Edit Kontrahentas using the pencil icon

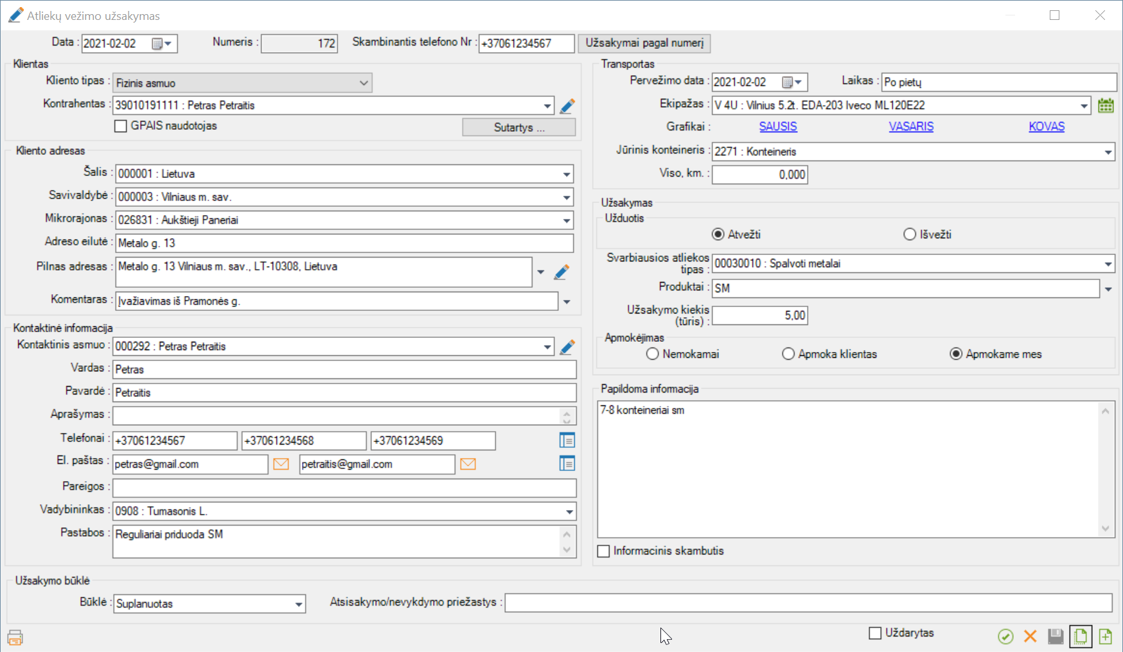coord(567,106)
